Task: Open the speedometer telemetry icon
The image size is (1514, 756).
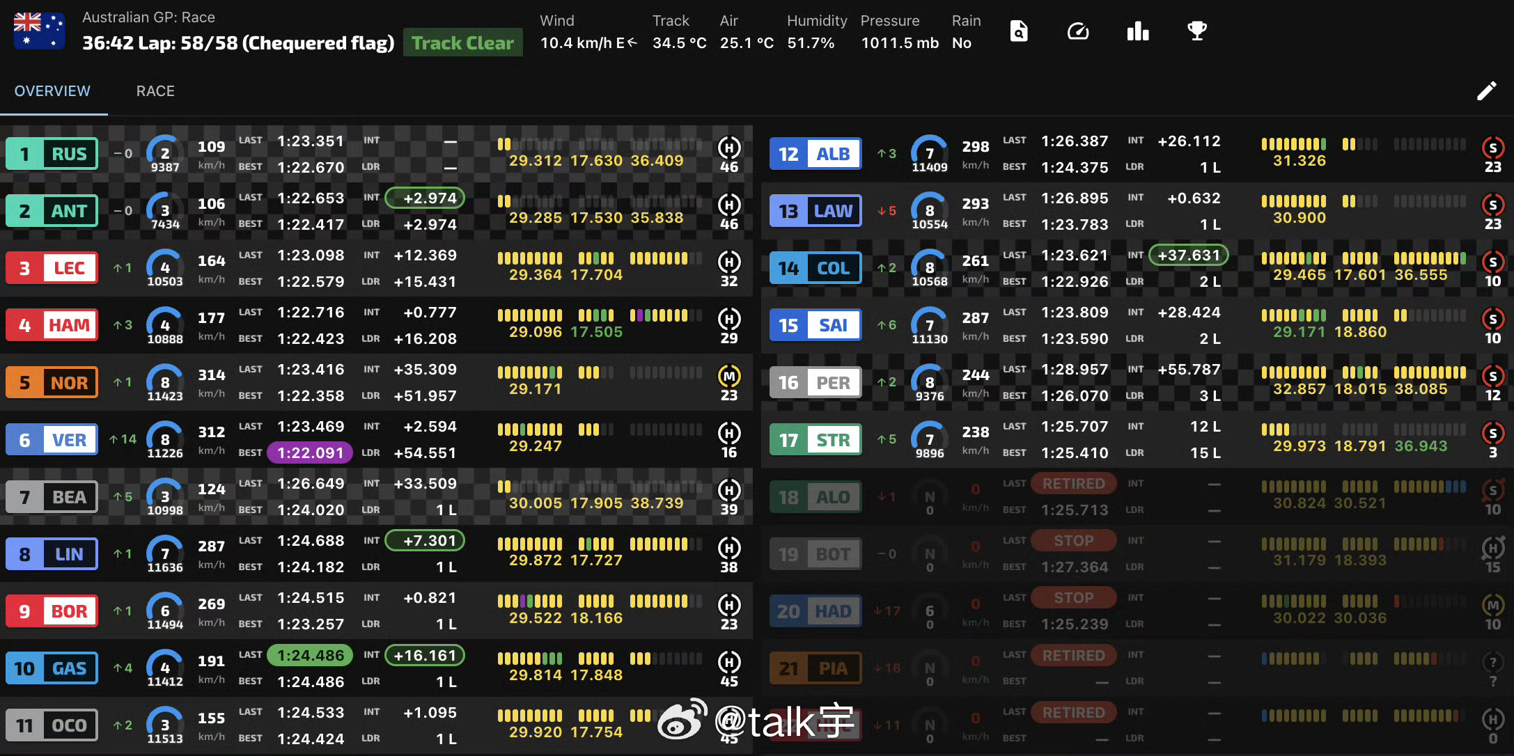Action: [1077, 31]
